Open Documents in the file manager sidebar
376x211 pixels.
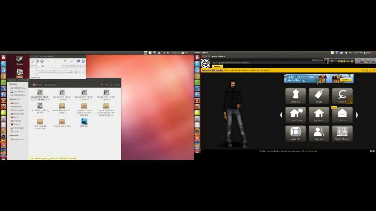17,110
